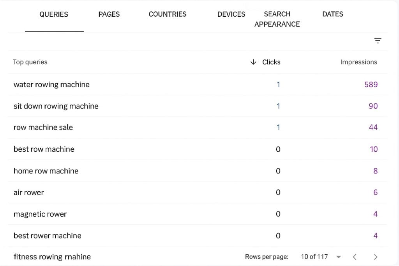Click clicks value for sit down rowing machine
This screenshot has width=399, height=266.
278,106
